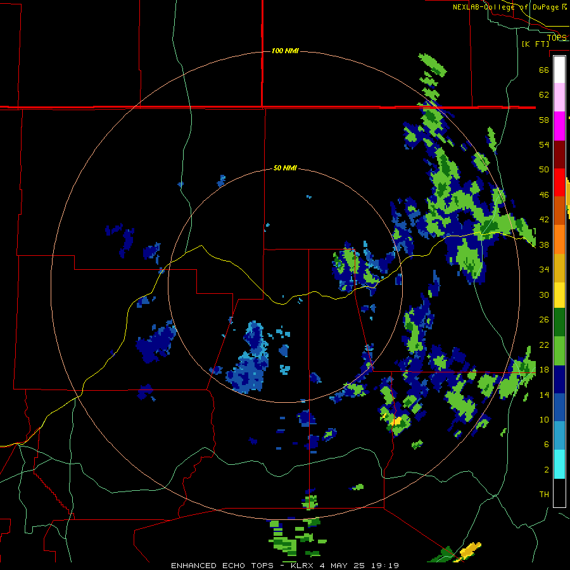Screen dimensions: 570x570
Task: Click the ENHANCED ECHO TOPS product title
Action: click(222, 566)
